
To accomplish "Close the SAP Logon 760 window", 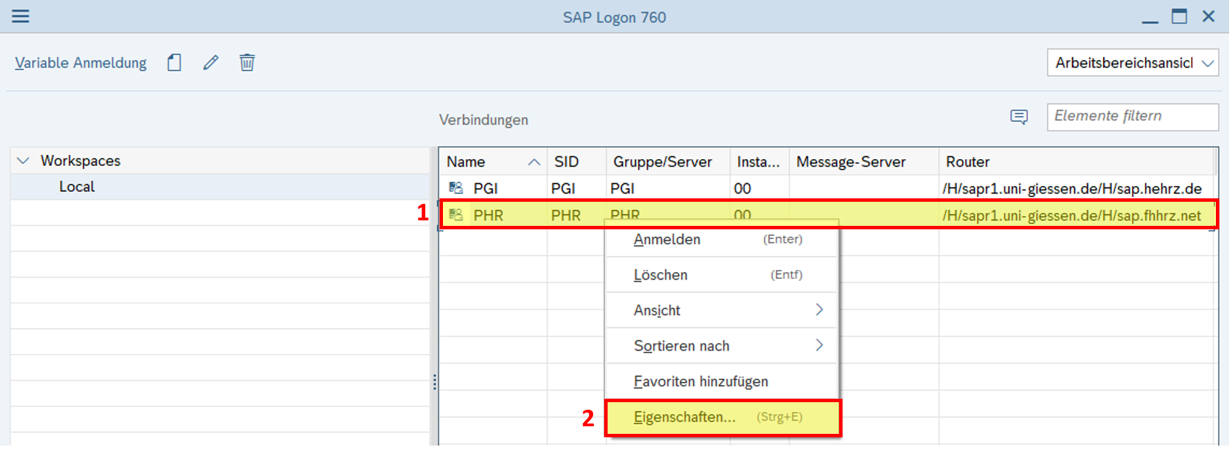I will click(x=1208, y=16).
